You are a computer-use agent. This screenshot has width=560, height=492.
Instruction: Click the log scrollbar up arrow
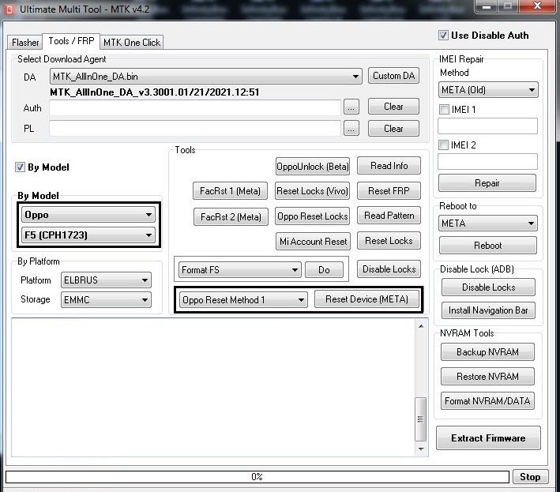[x=421, y=326]
